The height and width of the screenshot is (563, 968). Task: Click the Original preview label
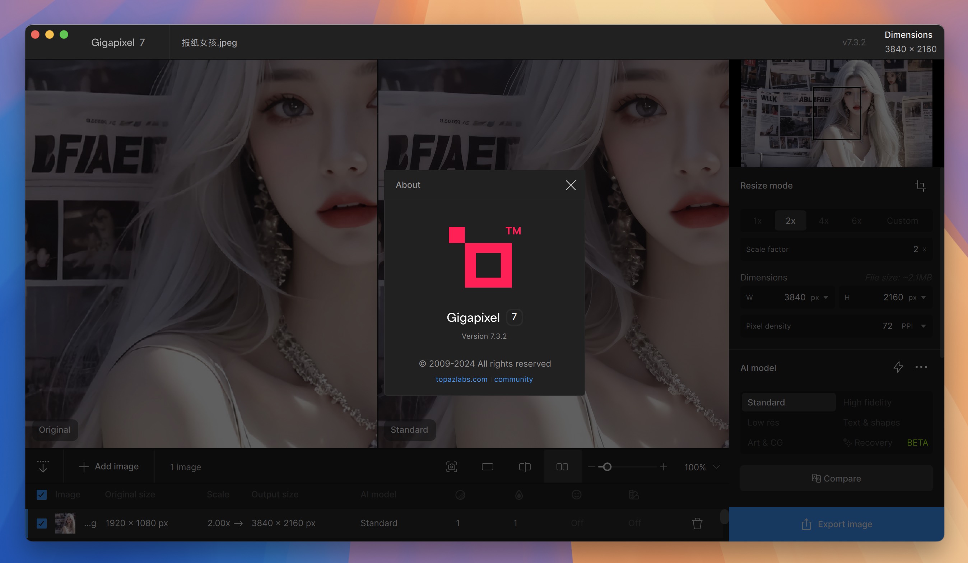pos(55,429)
